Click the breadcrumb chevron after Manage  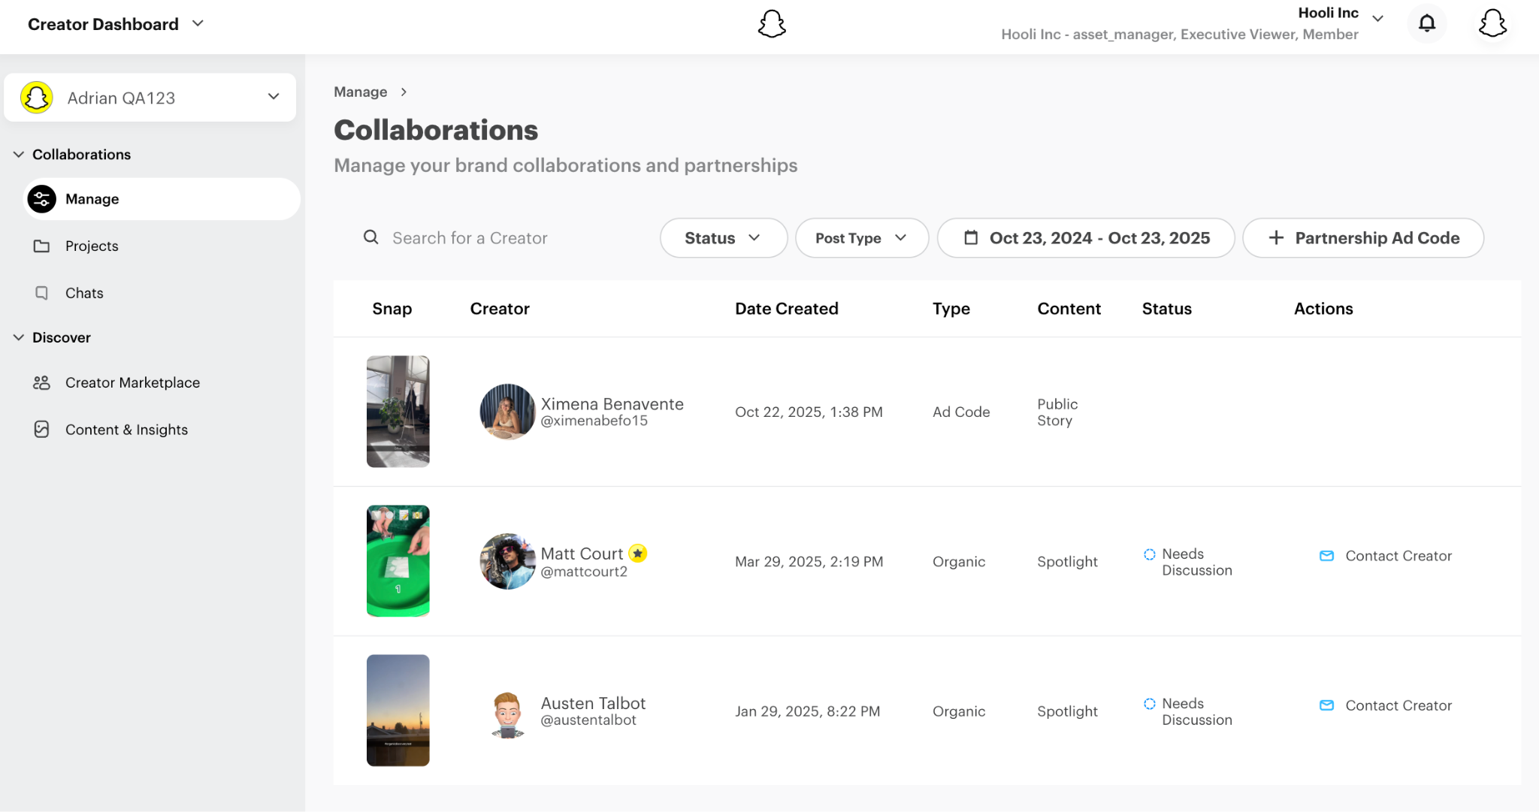click(404, 92)
